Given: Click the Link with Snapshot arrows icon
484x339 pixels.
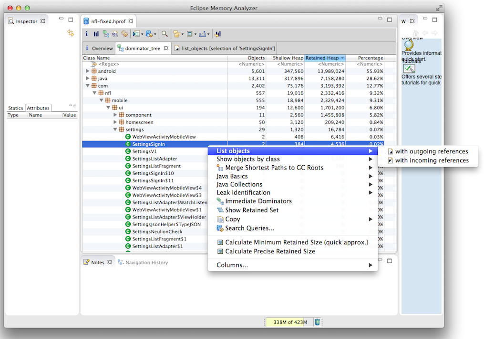Looking at the screenshot, I should pyautogui.click(x=71, y=33).
